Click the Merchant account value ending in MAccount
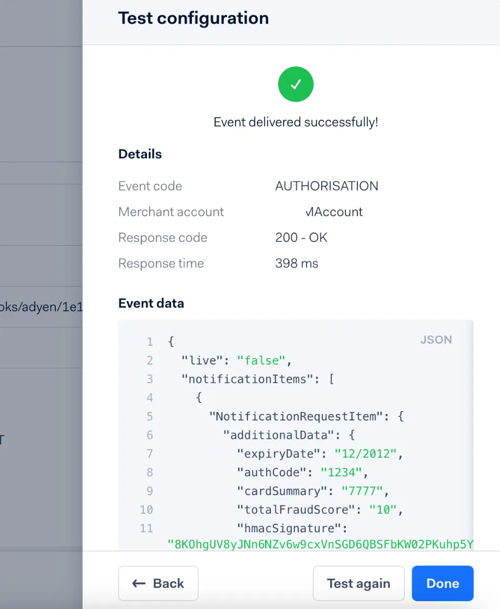 click(x=334, y=212)
